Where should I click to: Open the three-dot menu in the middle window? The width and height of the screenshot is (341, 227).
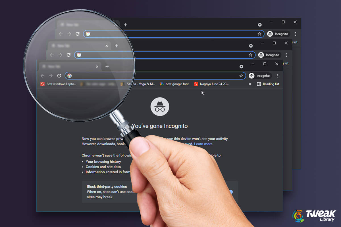pyautogui.click(x=286, y=55)
